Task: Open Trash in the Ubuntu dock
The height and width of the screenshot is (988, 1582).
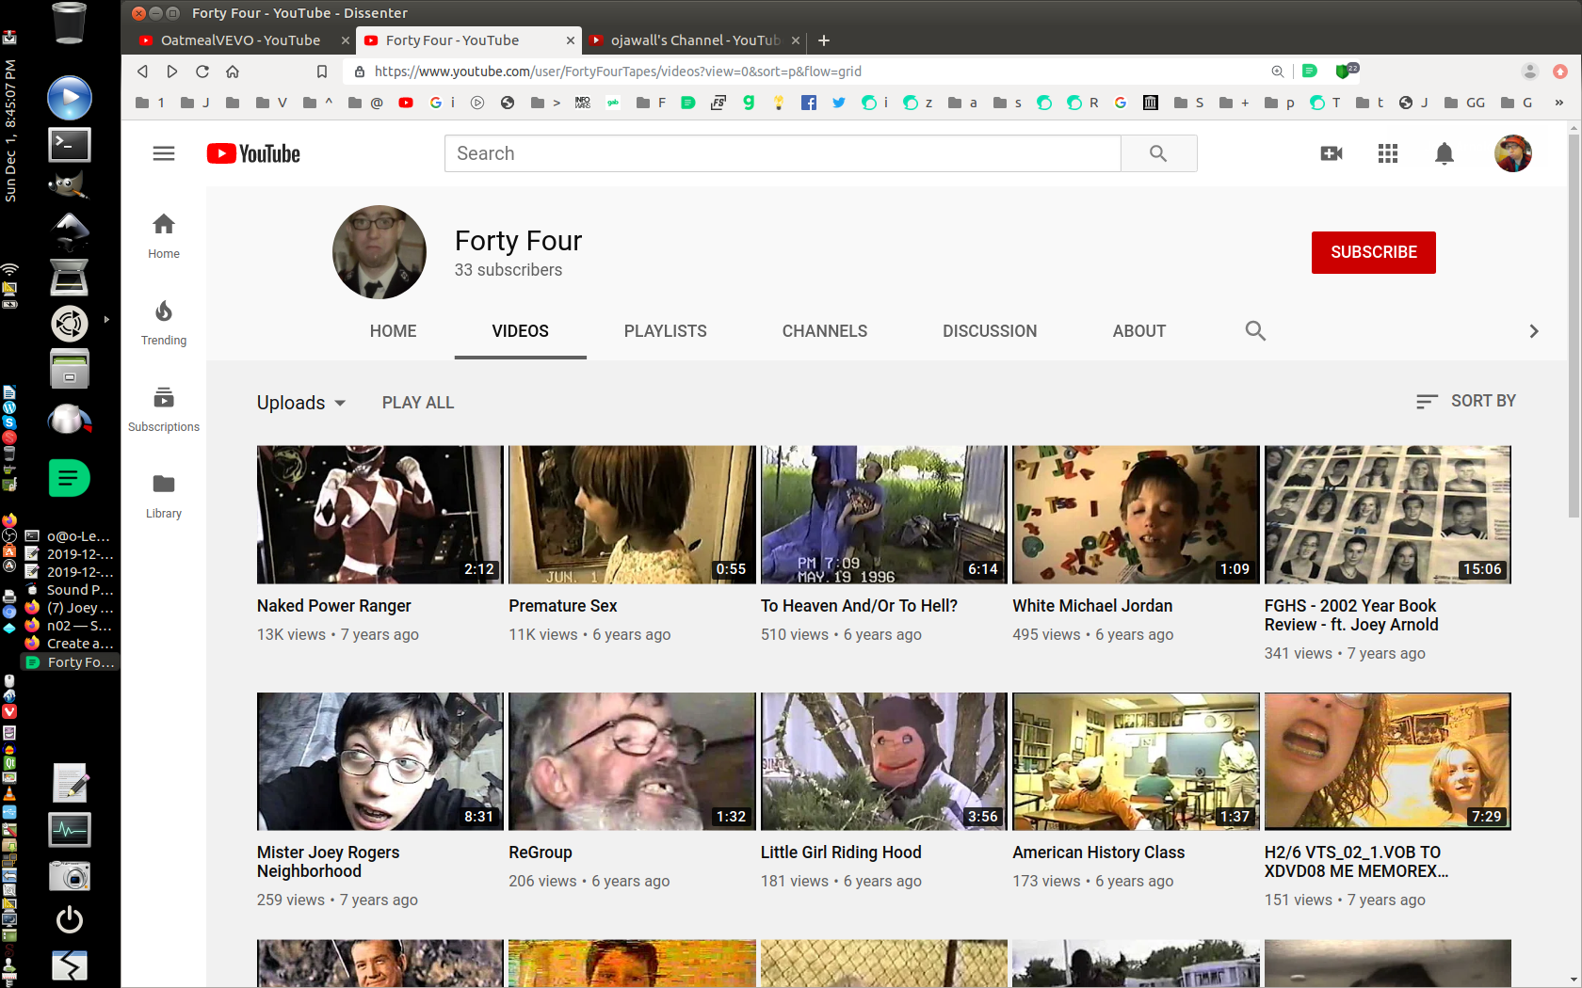Action: 70,24
